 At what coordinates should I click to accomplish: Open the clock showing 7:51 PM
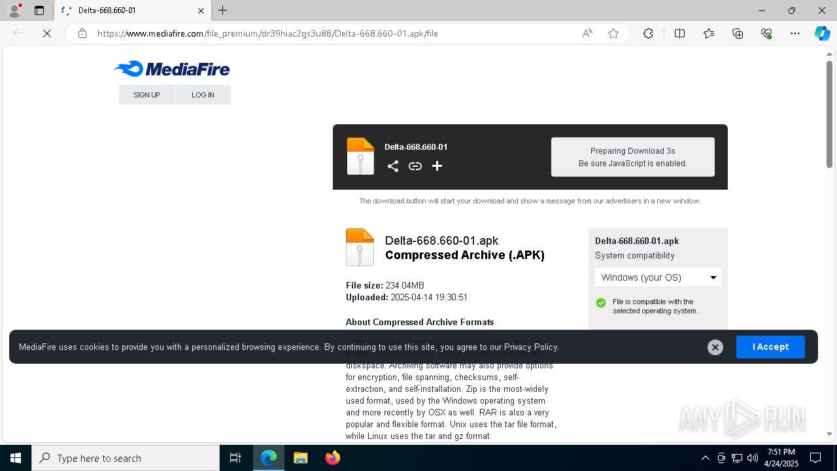[x=781, y=458]
